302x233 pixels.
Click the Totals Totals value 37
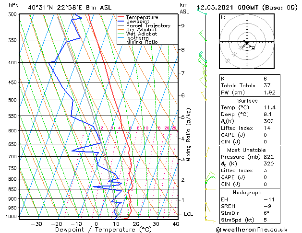tap(267, 85)
